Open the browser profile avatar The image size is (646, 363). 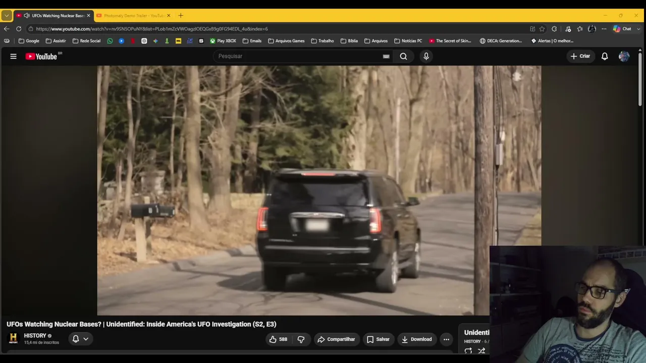[x=592, y=29]
